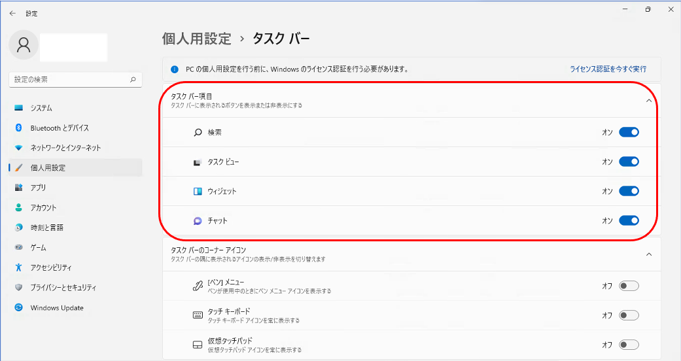Screen dimensions: 681x361
Task: Click the アカウント person icon in sidebar
Action: pos(19,207)
